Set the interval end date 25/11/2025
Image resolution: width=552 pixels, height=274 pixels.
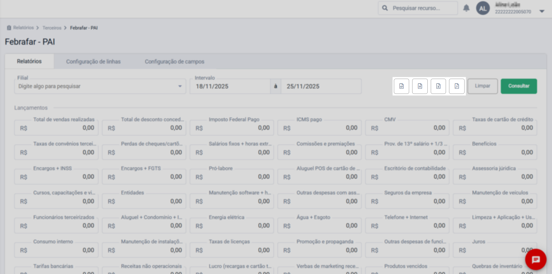(321, 86)
